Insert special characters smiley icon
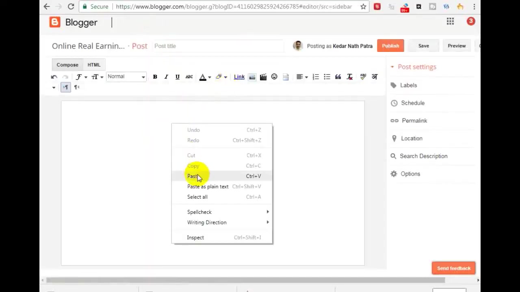Image resolution: width=520 pixels, height=292 pixels. click(274, 77)
